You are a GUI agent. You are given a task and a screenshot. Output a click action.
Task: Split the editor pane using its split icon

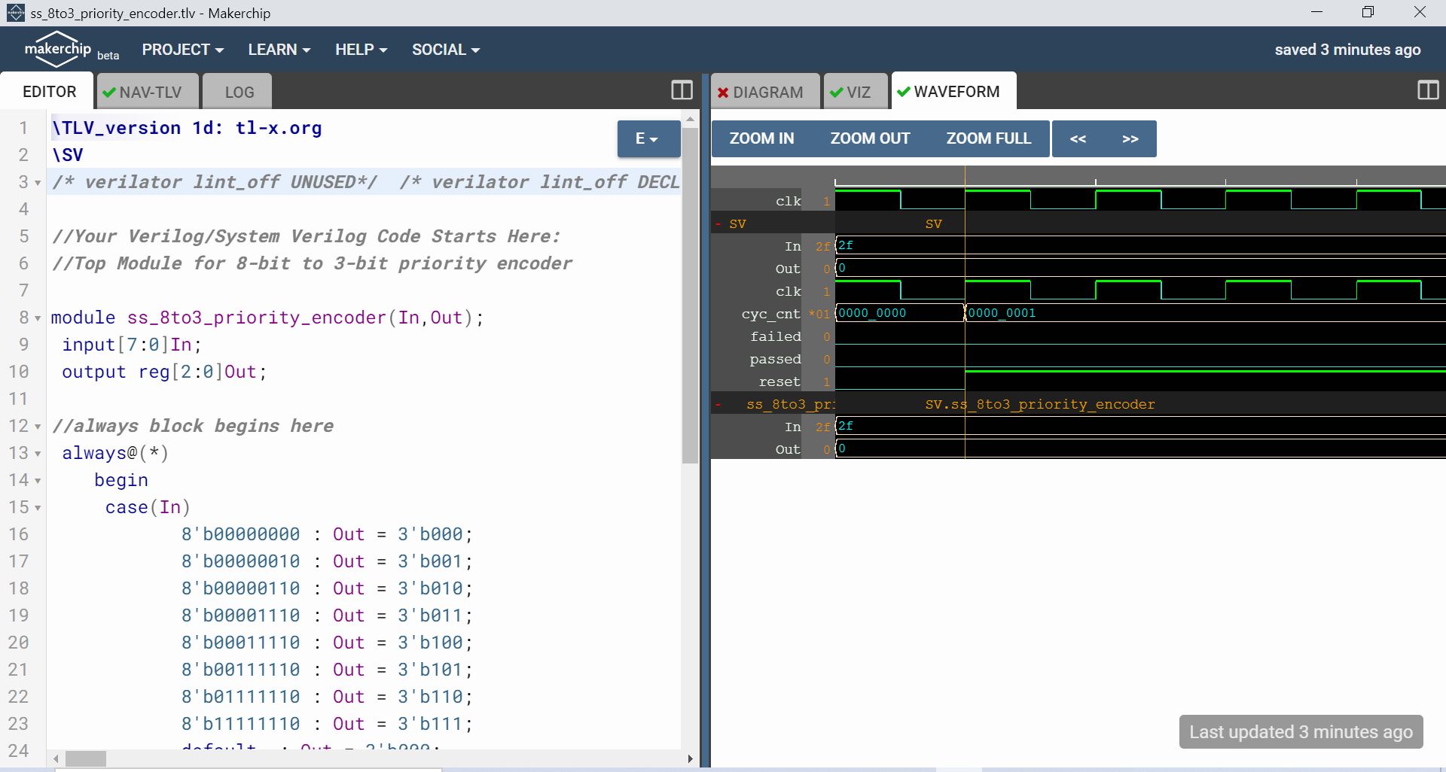680,90
